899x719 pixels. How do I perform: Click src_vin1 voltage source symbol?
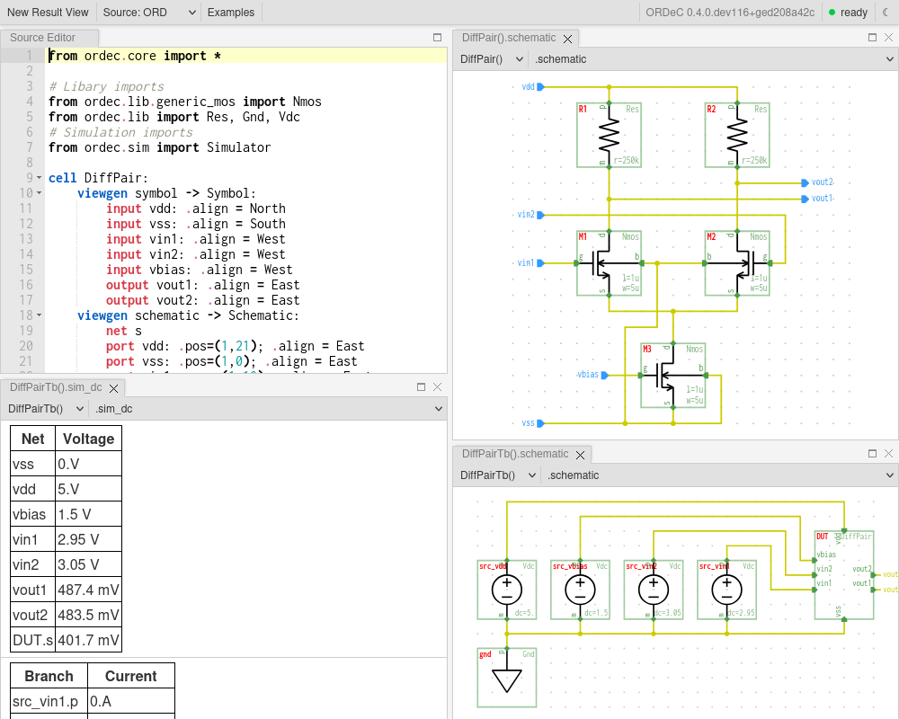click(727, 590)
